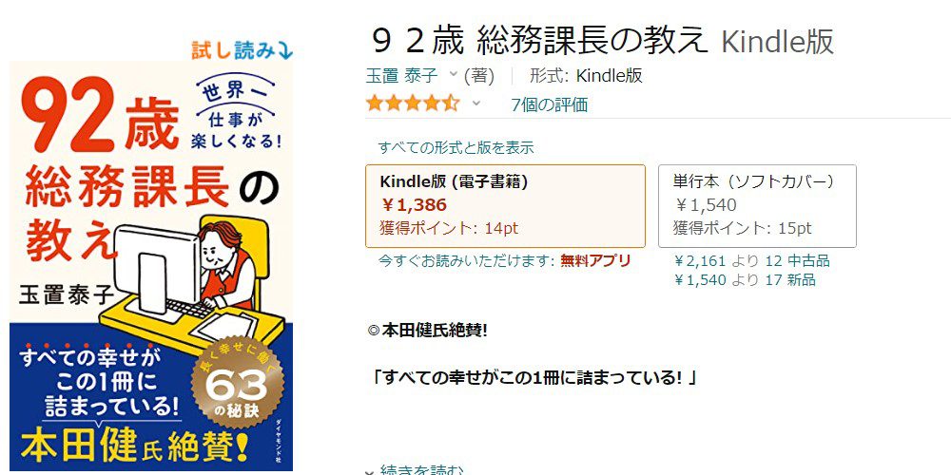Viewport: 951px width, 475px height.
Task: Click the 形式: Kindle版 label
Action: pyautogui.click(x=586, y=76)
